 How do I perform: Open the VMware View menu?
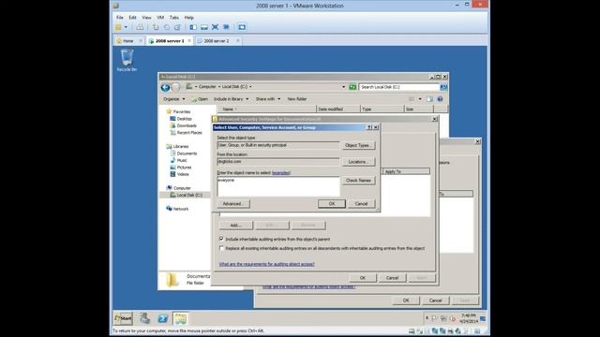[x=146, y=18]
